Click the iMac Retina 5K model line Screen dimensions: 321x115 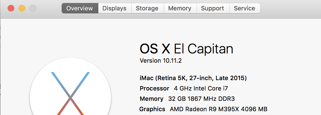click(193, 78)
